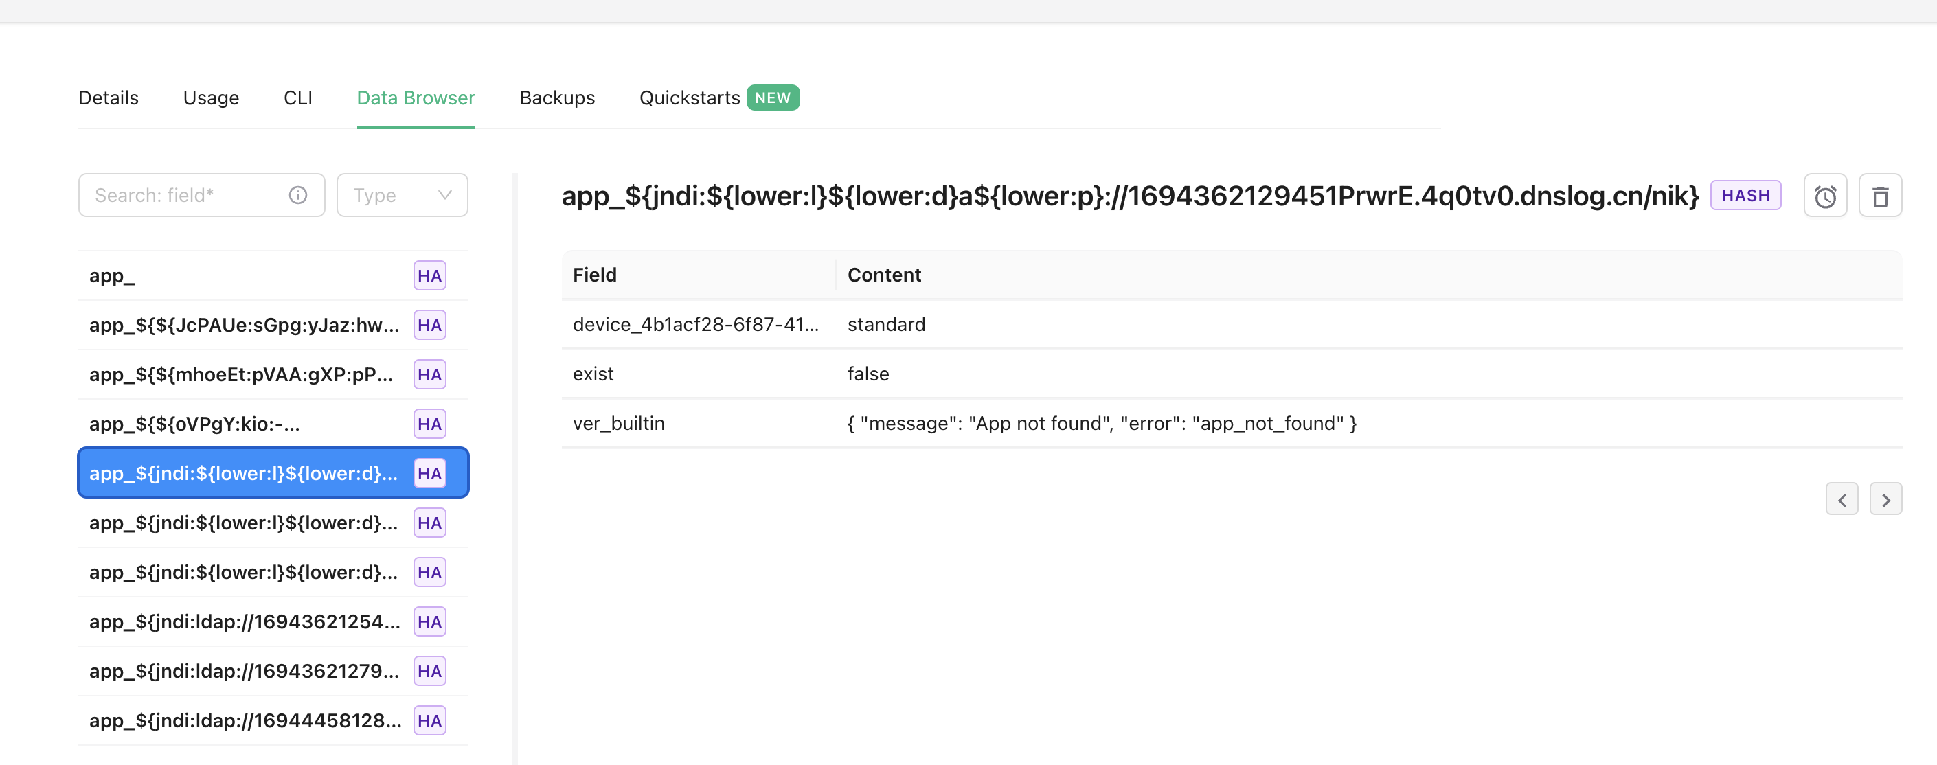Viewport: 1937px width, 765px height.
Task: Switch to the Backups tab
Action: 556,97
